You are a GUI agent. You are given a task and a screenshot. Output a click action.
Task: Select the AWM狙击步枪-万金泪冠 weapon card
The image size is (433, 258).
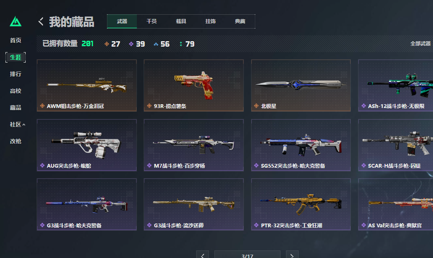click(87, 85)
